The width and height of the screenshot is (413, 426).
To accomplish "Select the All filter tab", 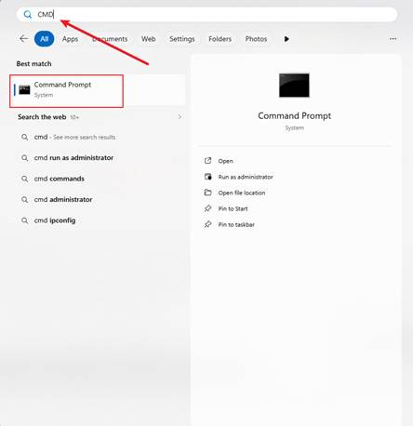I will click(44, 39).
